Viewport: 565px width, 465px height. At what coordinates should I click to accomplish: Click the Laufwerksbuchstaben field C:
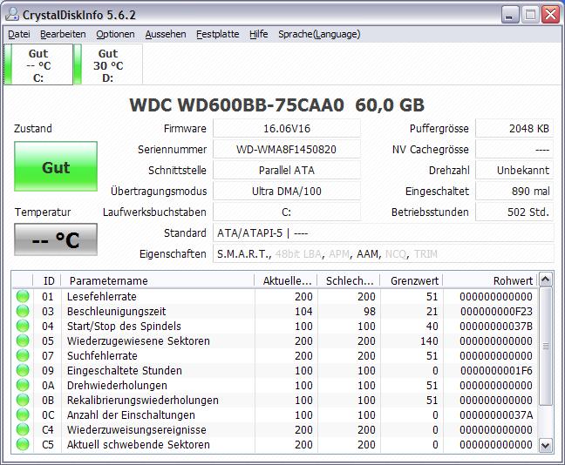pyautogui.click(x=287, y=212)
